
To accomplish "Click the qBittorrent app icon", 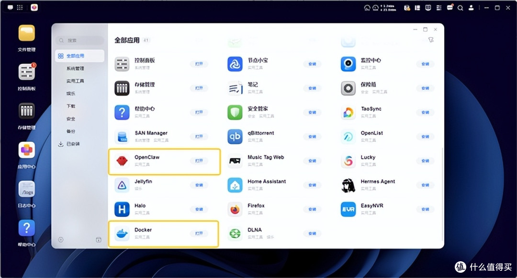I will (x=235, y=137).
